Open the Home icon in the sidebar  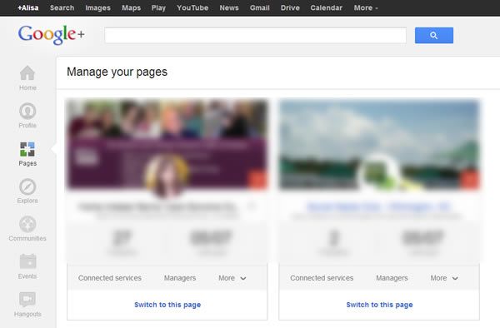coord(27,73)
